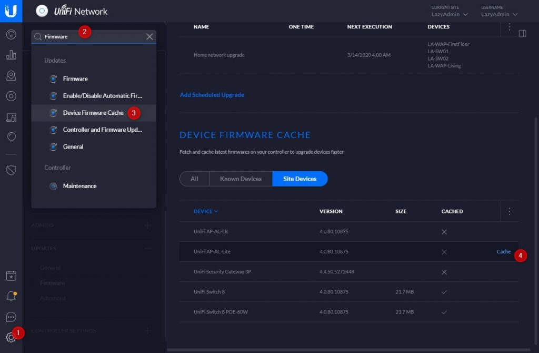Open the shield security page in sidebar
Screen dimensions: 539x353
[11, 170]
